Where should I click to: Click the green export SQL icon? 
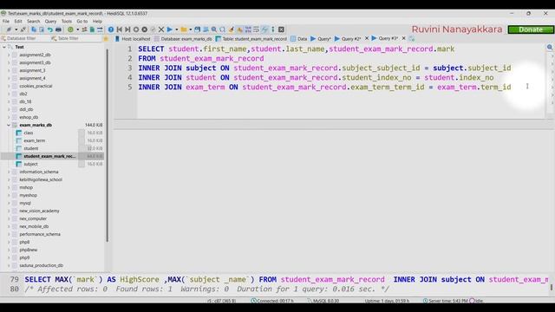coord(92,29)
